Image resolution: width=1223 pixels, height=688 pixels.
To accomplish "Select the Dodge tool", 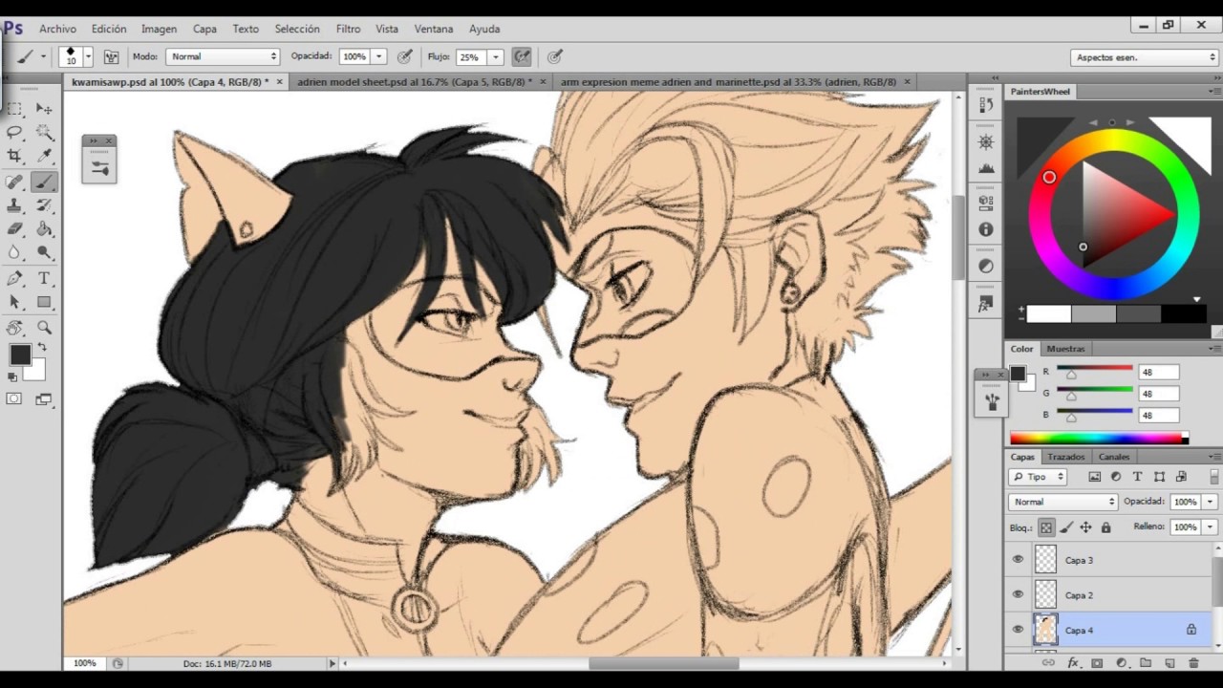I will 44,253.
